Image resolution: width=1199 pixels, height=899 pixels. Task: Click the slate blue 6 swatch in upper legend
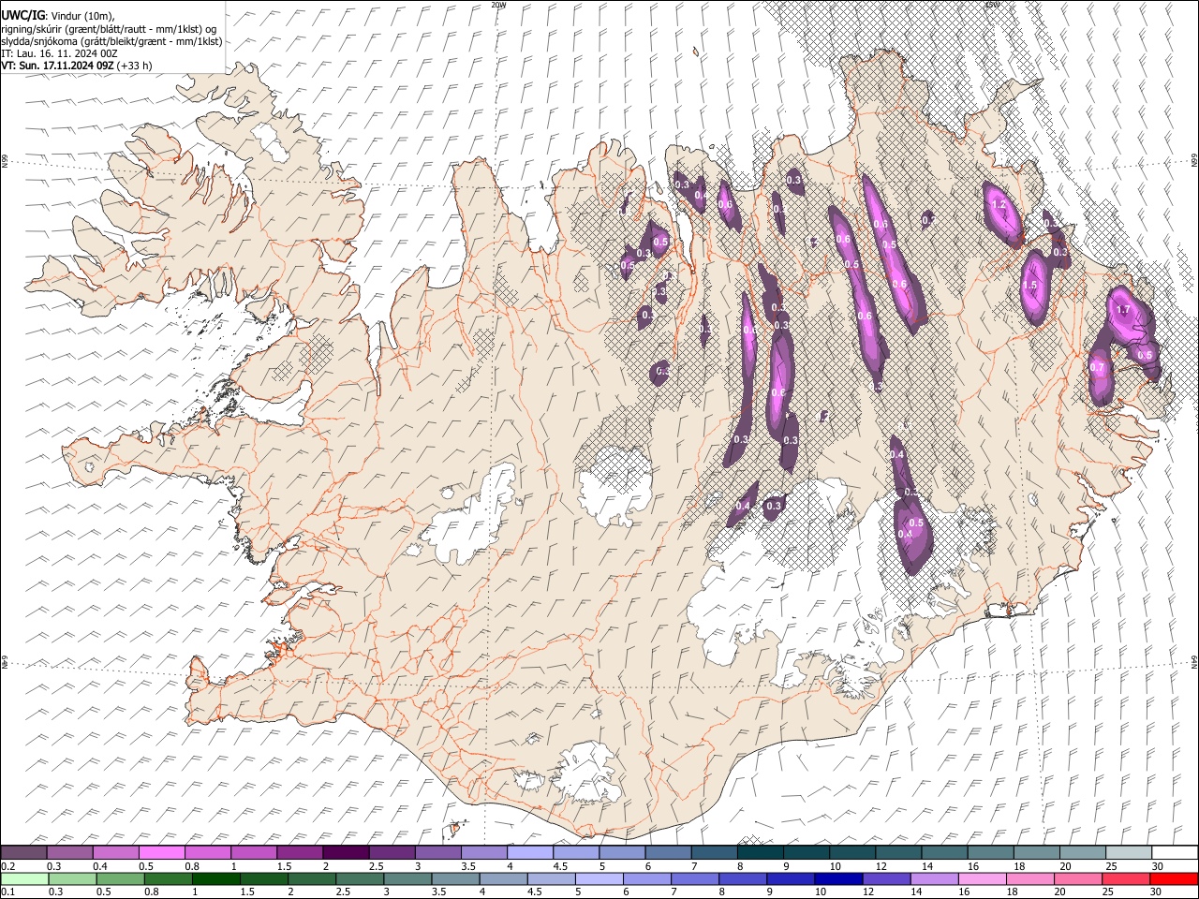point(668,852)
